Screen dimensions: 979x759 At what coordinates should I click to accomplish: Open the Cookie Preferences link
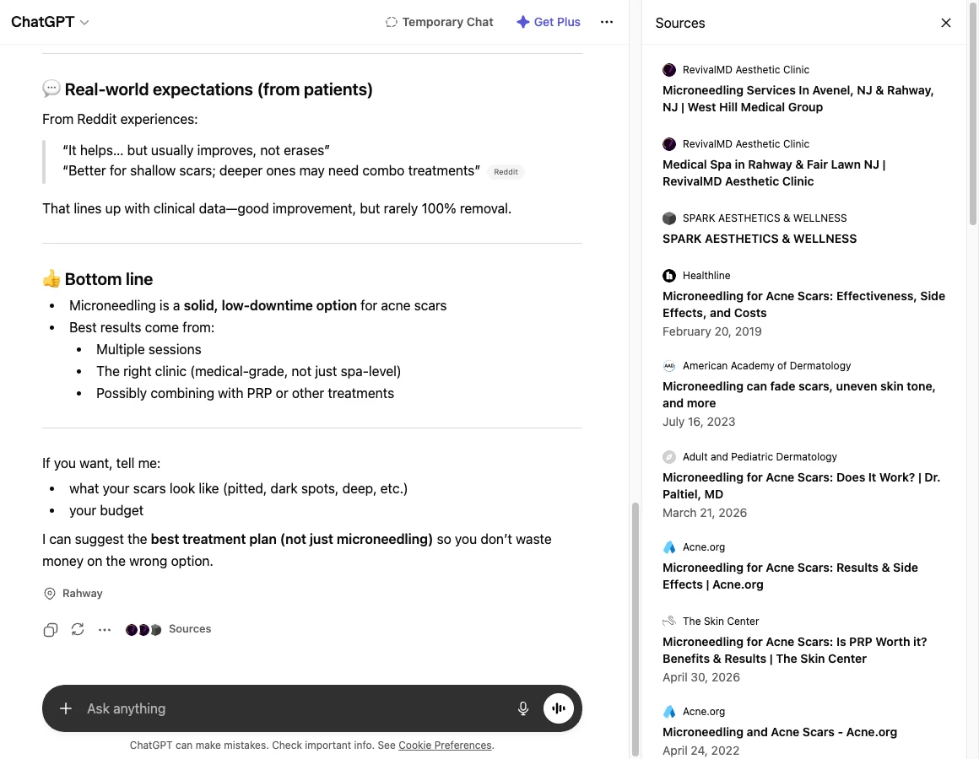pos(445,746)
